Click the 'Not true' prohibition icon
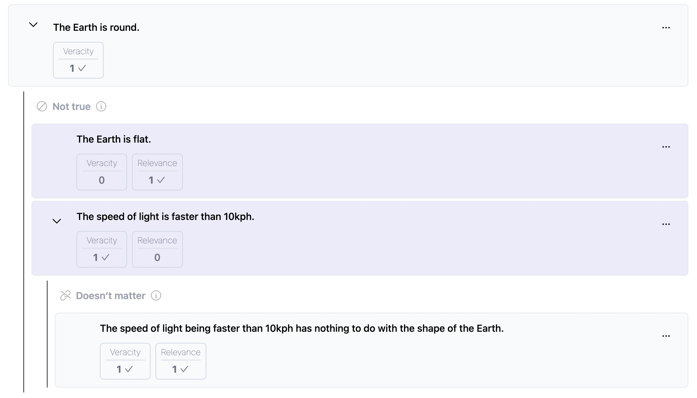The image size is (697, 398). [42, 107]
